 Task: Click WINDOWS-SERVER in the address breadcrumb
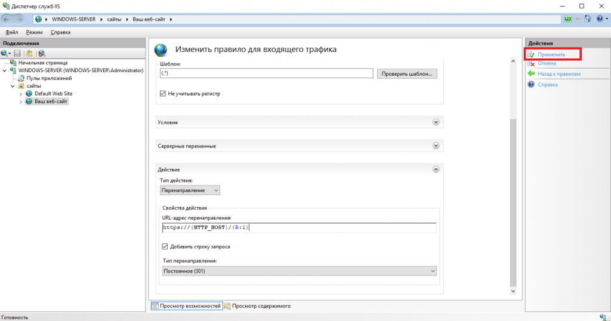(73, 19)
